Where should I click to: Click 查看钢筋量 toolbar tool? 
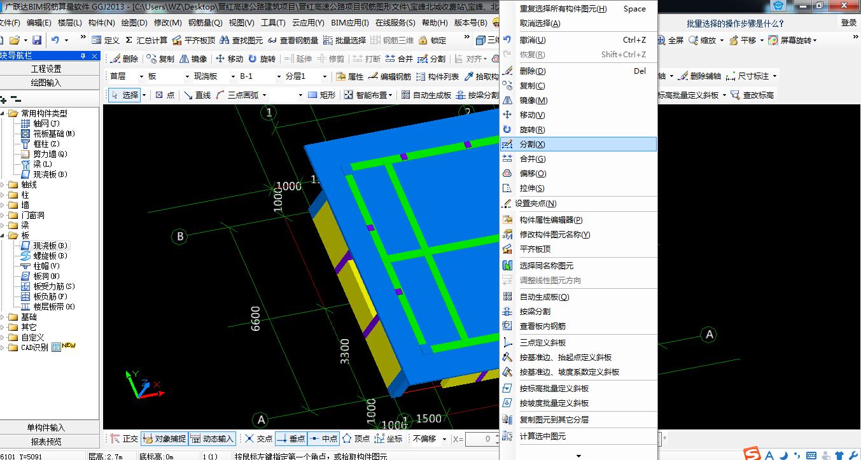coord(293,40)
